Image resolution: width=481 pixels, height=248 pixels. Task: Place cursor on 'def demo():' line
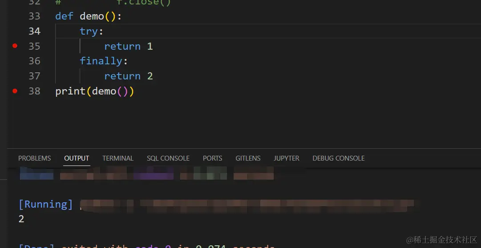click(89, 16)
